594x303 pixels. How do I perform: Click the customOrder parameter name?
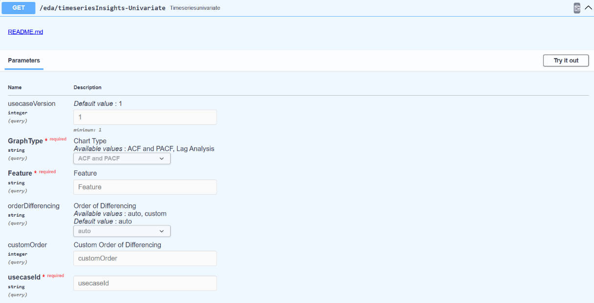click(27, 245)
